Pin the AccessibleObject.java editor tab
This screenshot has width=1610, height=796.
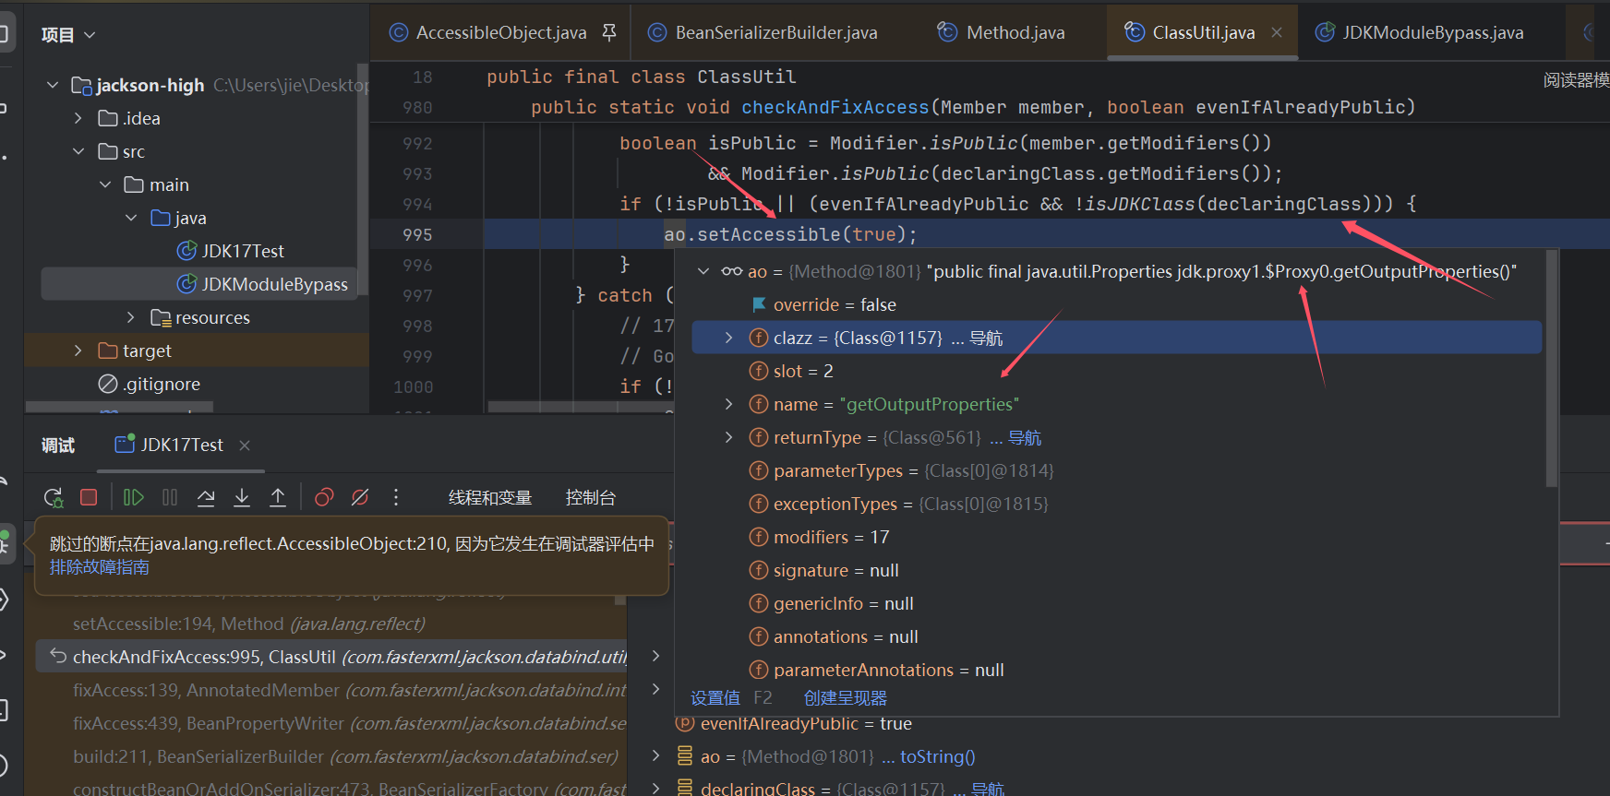[609, 33]
